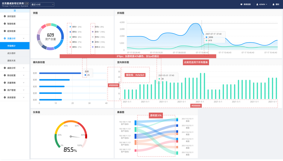Click the gear icon beside 流量策略
The image size is (283, 161).
(x=5, y=83)
